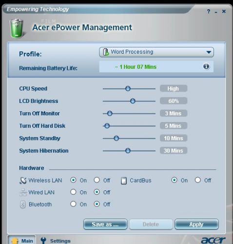Apply the power profile changes
The height and width of the screenshot is (244, 233).
click(196, 224)
